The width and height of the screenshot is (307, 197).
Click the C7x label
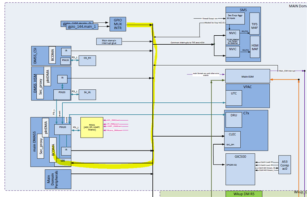pyautogui.click(x=246, y=113)
